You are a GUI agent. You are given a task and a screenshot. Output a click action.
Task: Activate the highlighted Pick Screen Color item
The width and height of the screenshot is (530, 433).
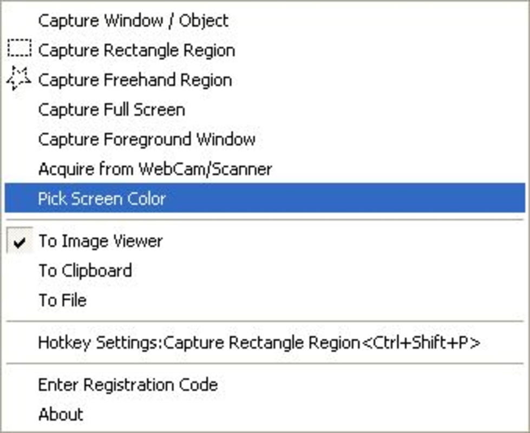[102, 199]
